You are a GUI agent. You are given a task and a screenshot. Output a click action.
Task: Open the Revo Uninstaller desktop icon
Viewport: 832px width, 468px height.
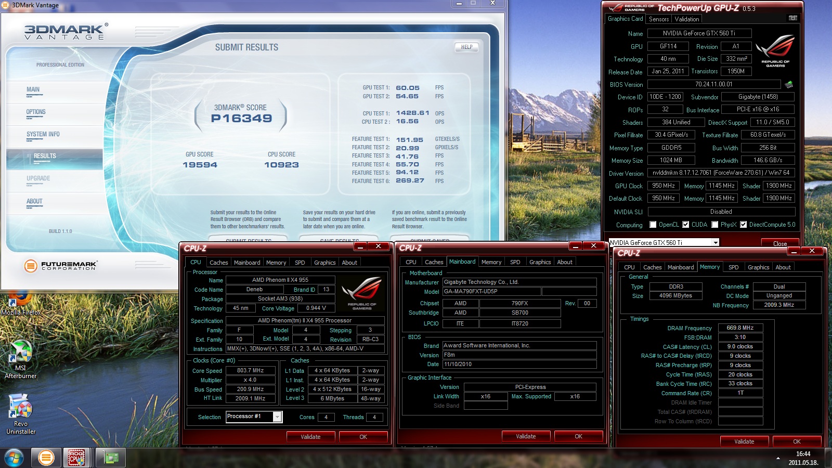pos(21,414)
